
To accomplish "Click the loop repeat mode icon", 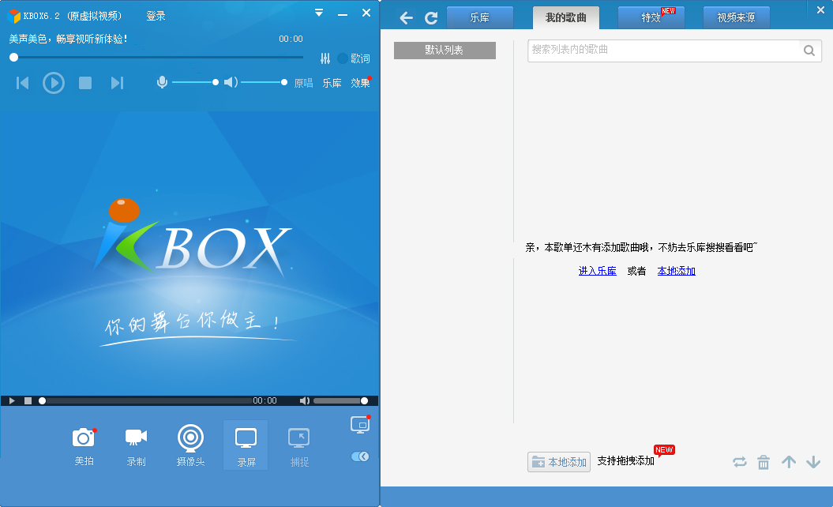I will click(740, 462).
